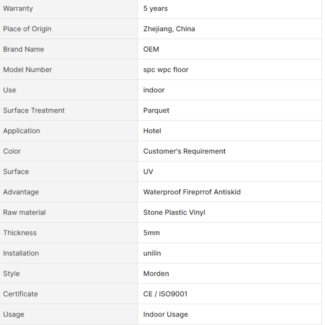Select the UV surface value

148,171
